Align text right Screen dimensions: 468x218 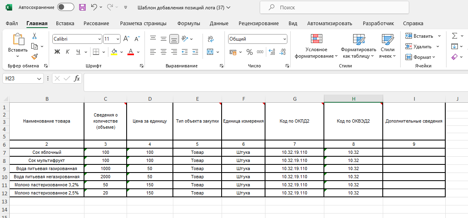(174, 52)
